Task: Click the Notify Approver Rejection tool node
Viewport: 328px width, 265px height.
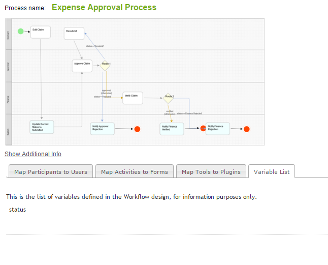Action: (103, 129)
